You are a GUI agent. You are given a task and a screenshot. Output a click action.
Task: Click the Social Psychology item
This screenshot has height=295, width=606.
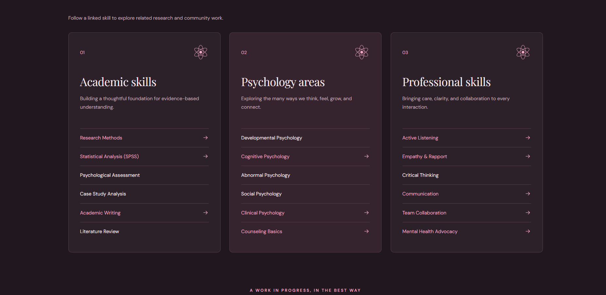tap(261, 194)
